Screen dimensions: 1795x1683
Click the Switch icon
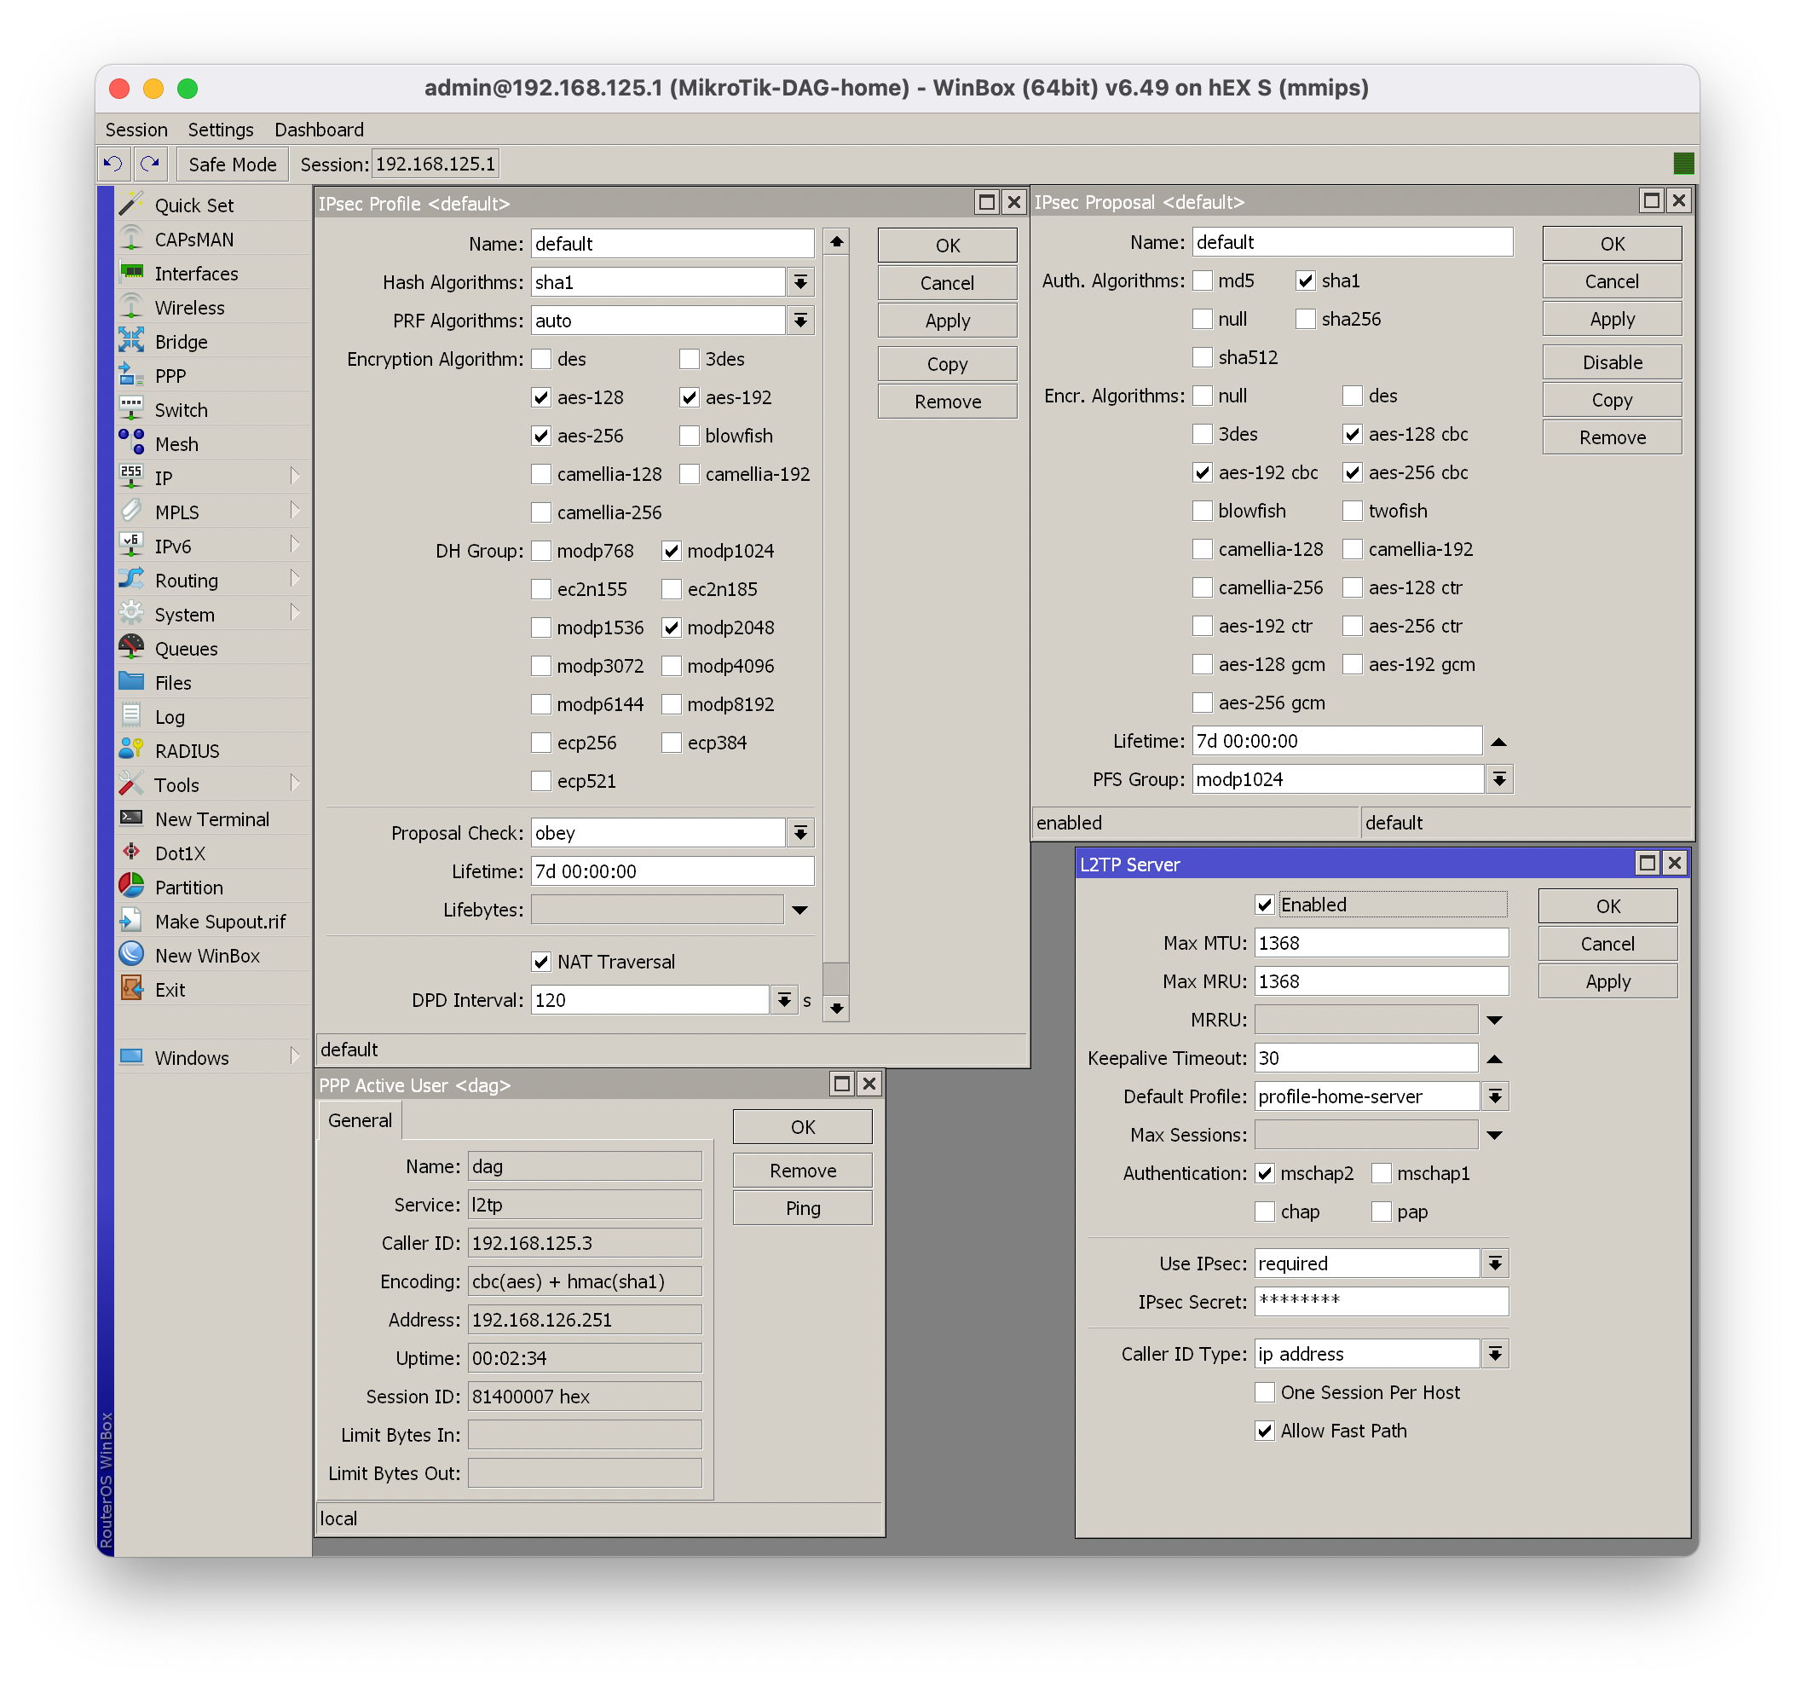coord(132,409)
